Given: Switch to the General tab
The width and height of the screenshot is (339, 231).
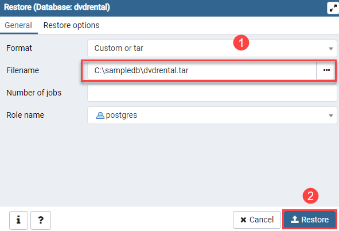Looking at the screenshot, I should pyautogui.click(x=18, y=25).
